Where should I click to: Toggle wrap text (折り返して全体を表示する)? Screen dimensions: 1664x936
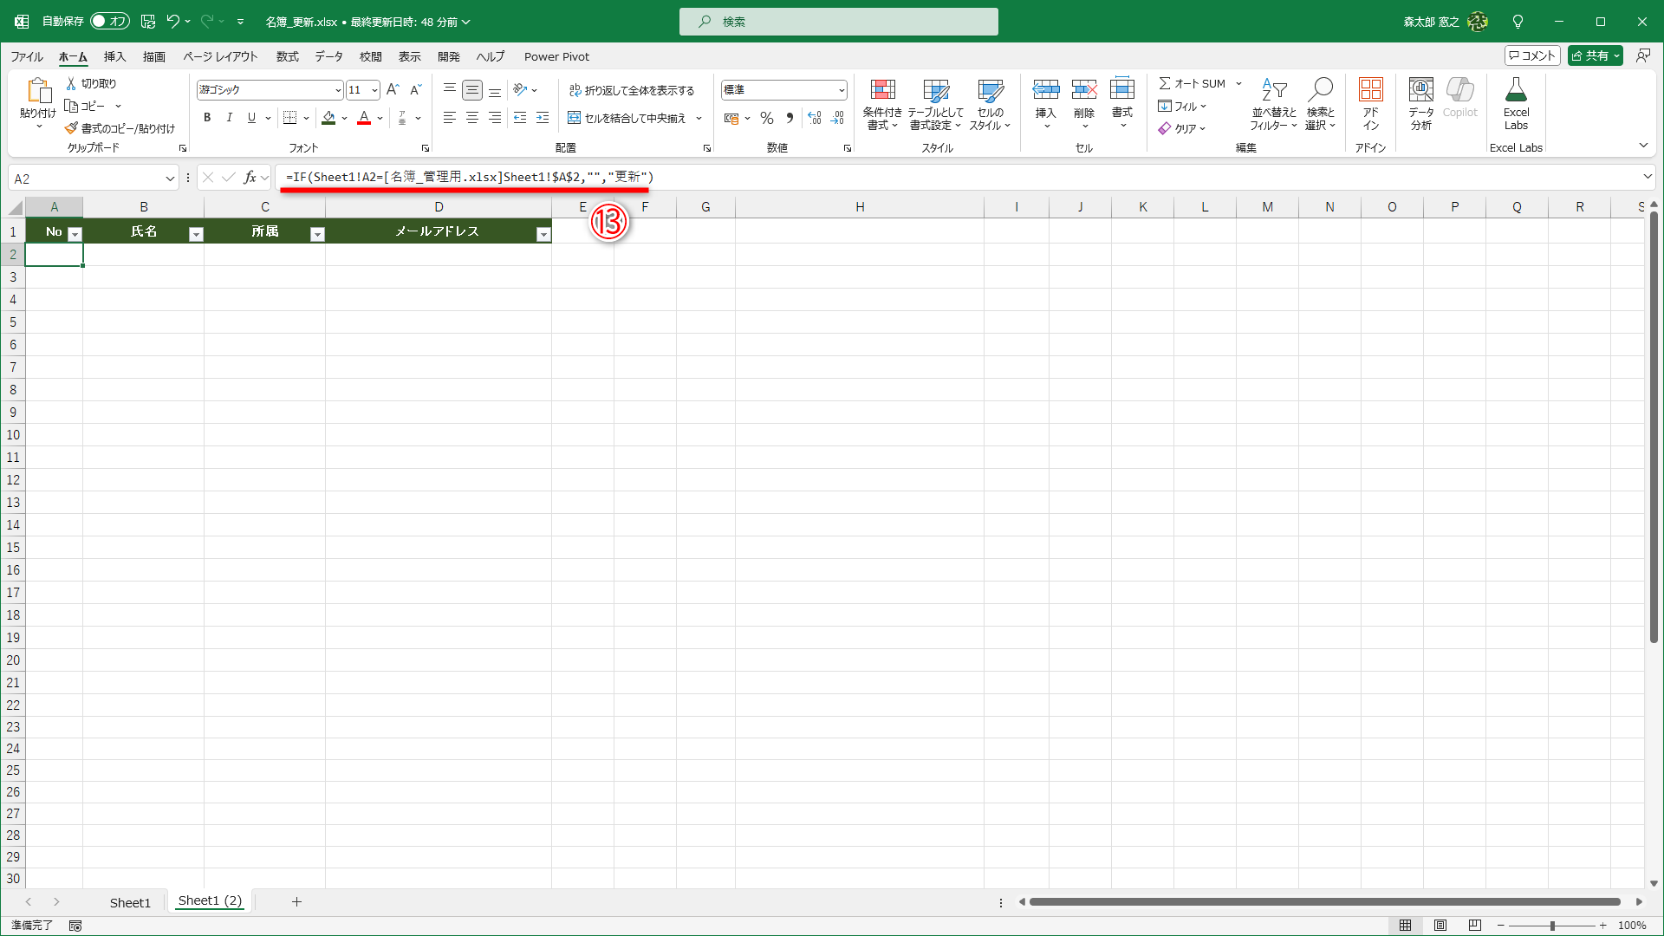634,89
